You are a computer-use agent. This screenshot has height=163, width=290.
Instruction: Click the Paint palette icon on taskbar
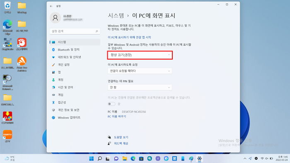coord(191,158)
